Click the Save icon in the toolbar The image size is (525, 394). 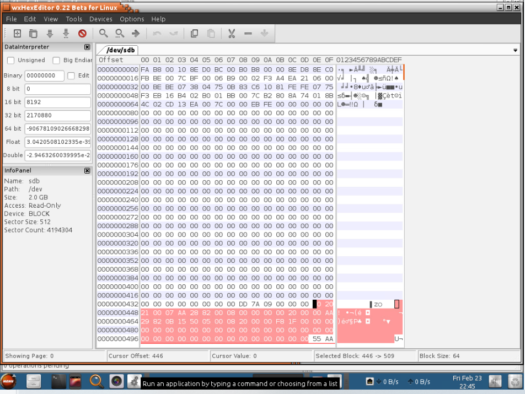point(49,33)
